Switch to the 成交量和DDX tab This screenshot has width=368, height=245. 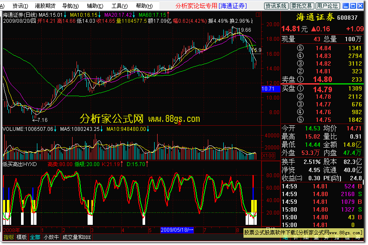click(76, 237)
